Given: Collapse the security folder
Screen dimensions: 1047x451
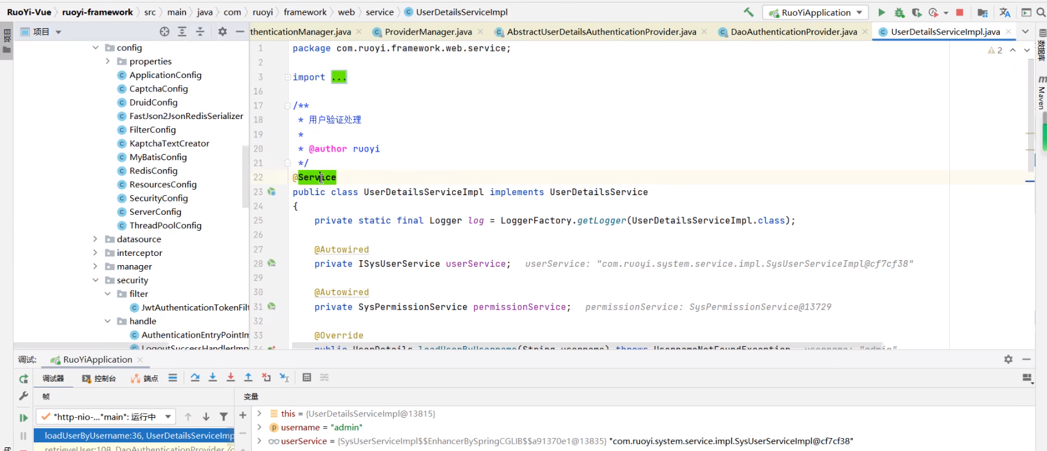Looking at the screenshot, I should point(96,280).
